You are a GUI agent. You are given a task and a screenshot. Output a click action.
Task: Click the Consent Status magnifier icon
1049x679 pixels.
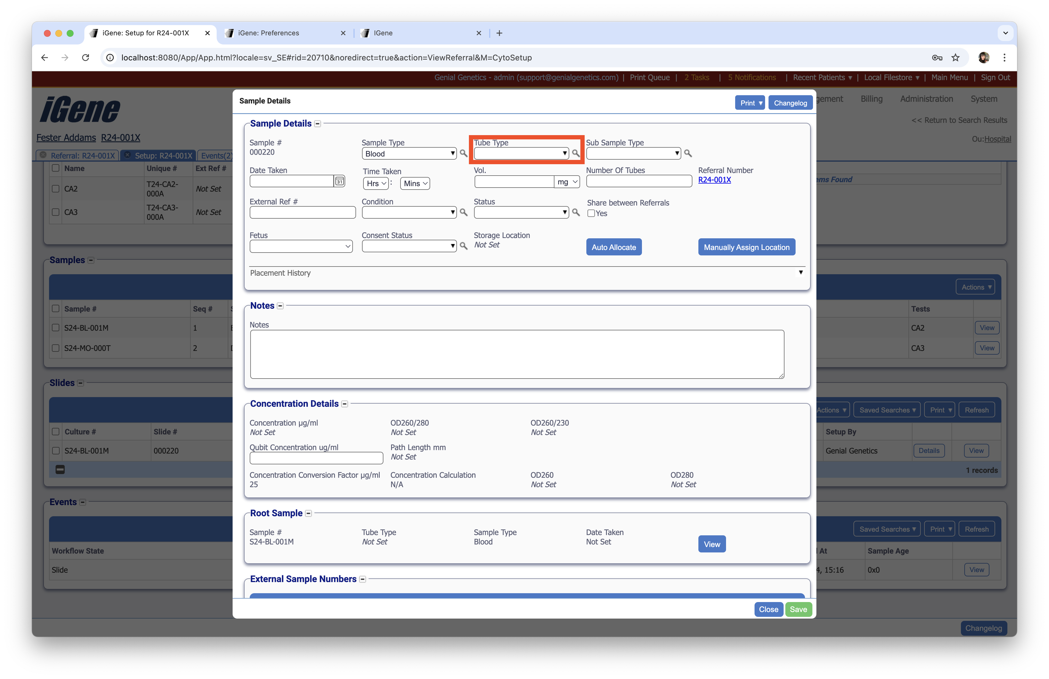click(x=463, y=246)
